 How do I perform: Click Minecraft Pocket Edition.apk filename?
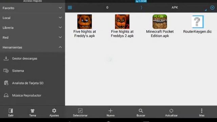click(160, 34)
